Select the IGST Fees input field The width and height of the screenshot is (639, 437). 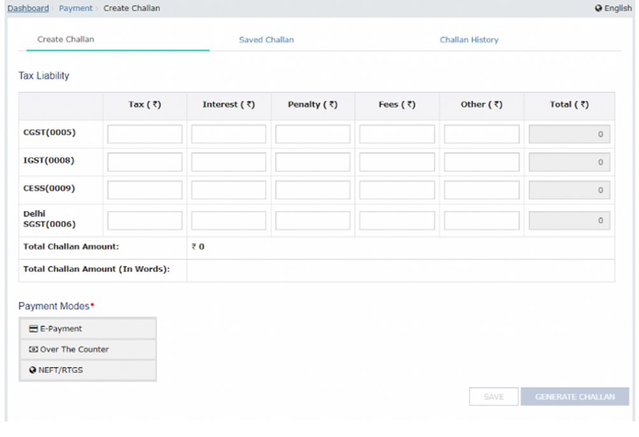[x=397, y=162]
